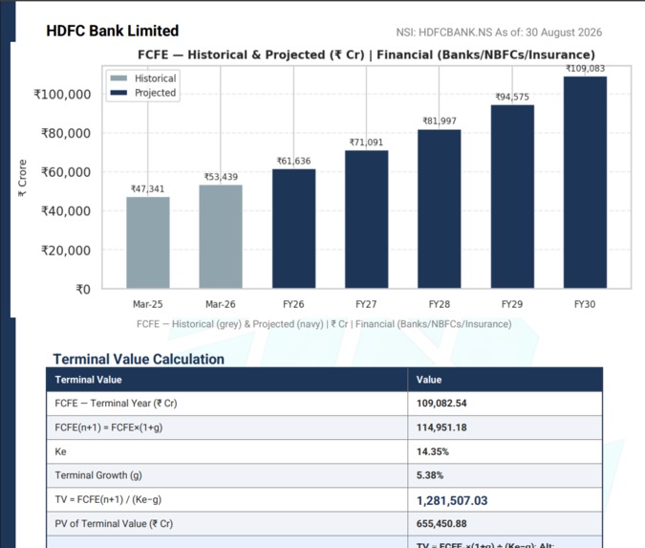Click the FY27 x-axis label
The width and height of the screenshot is (645, 548).
(366, 304)
